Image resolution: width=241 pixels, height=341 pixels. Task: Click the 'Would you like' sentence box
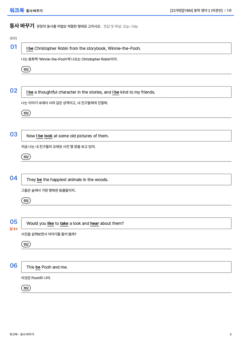pos(126,223)
